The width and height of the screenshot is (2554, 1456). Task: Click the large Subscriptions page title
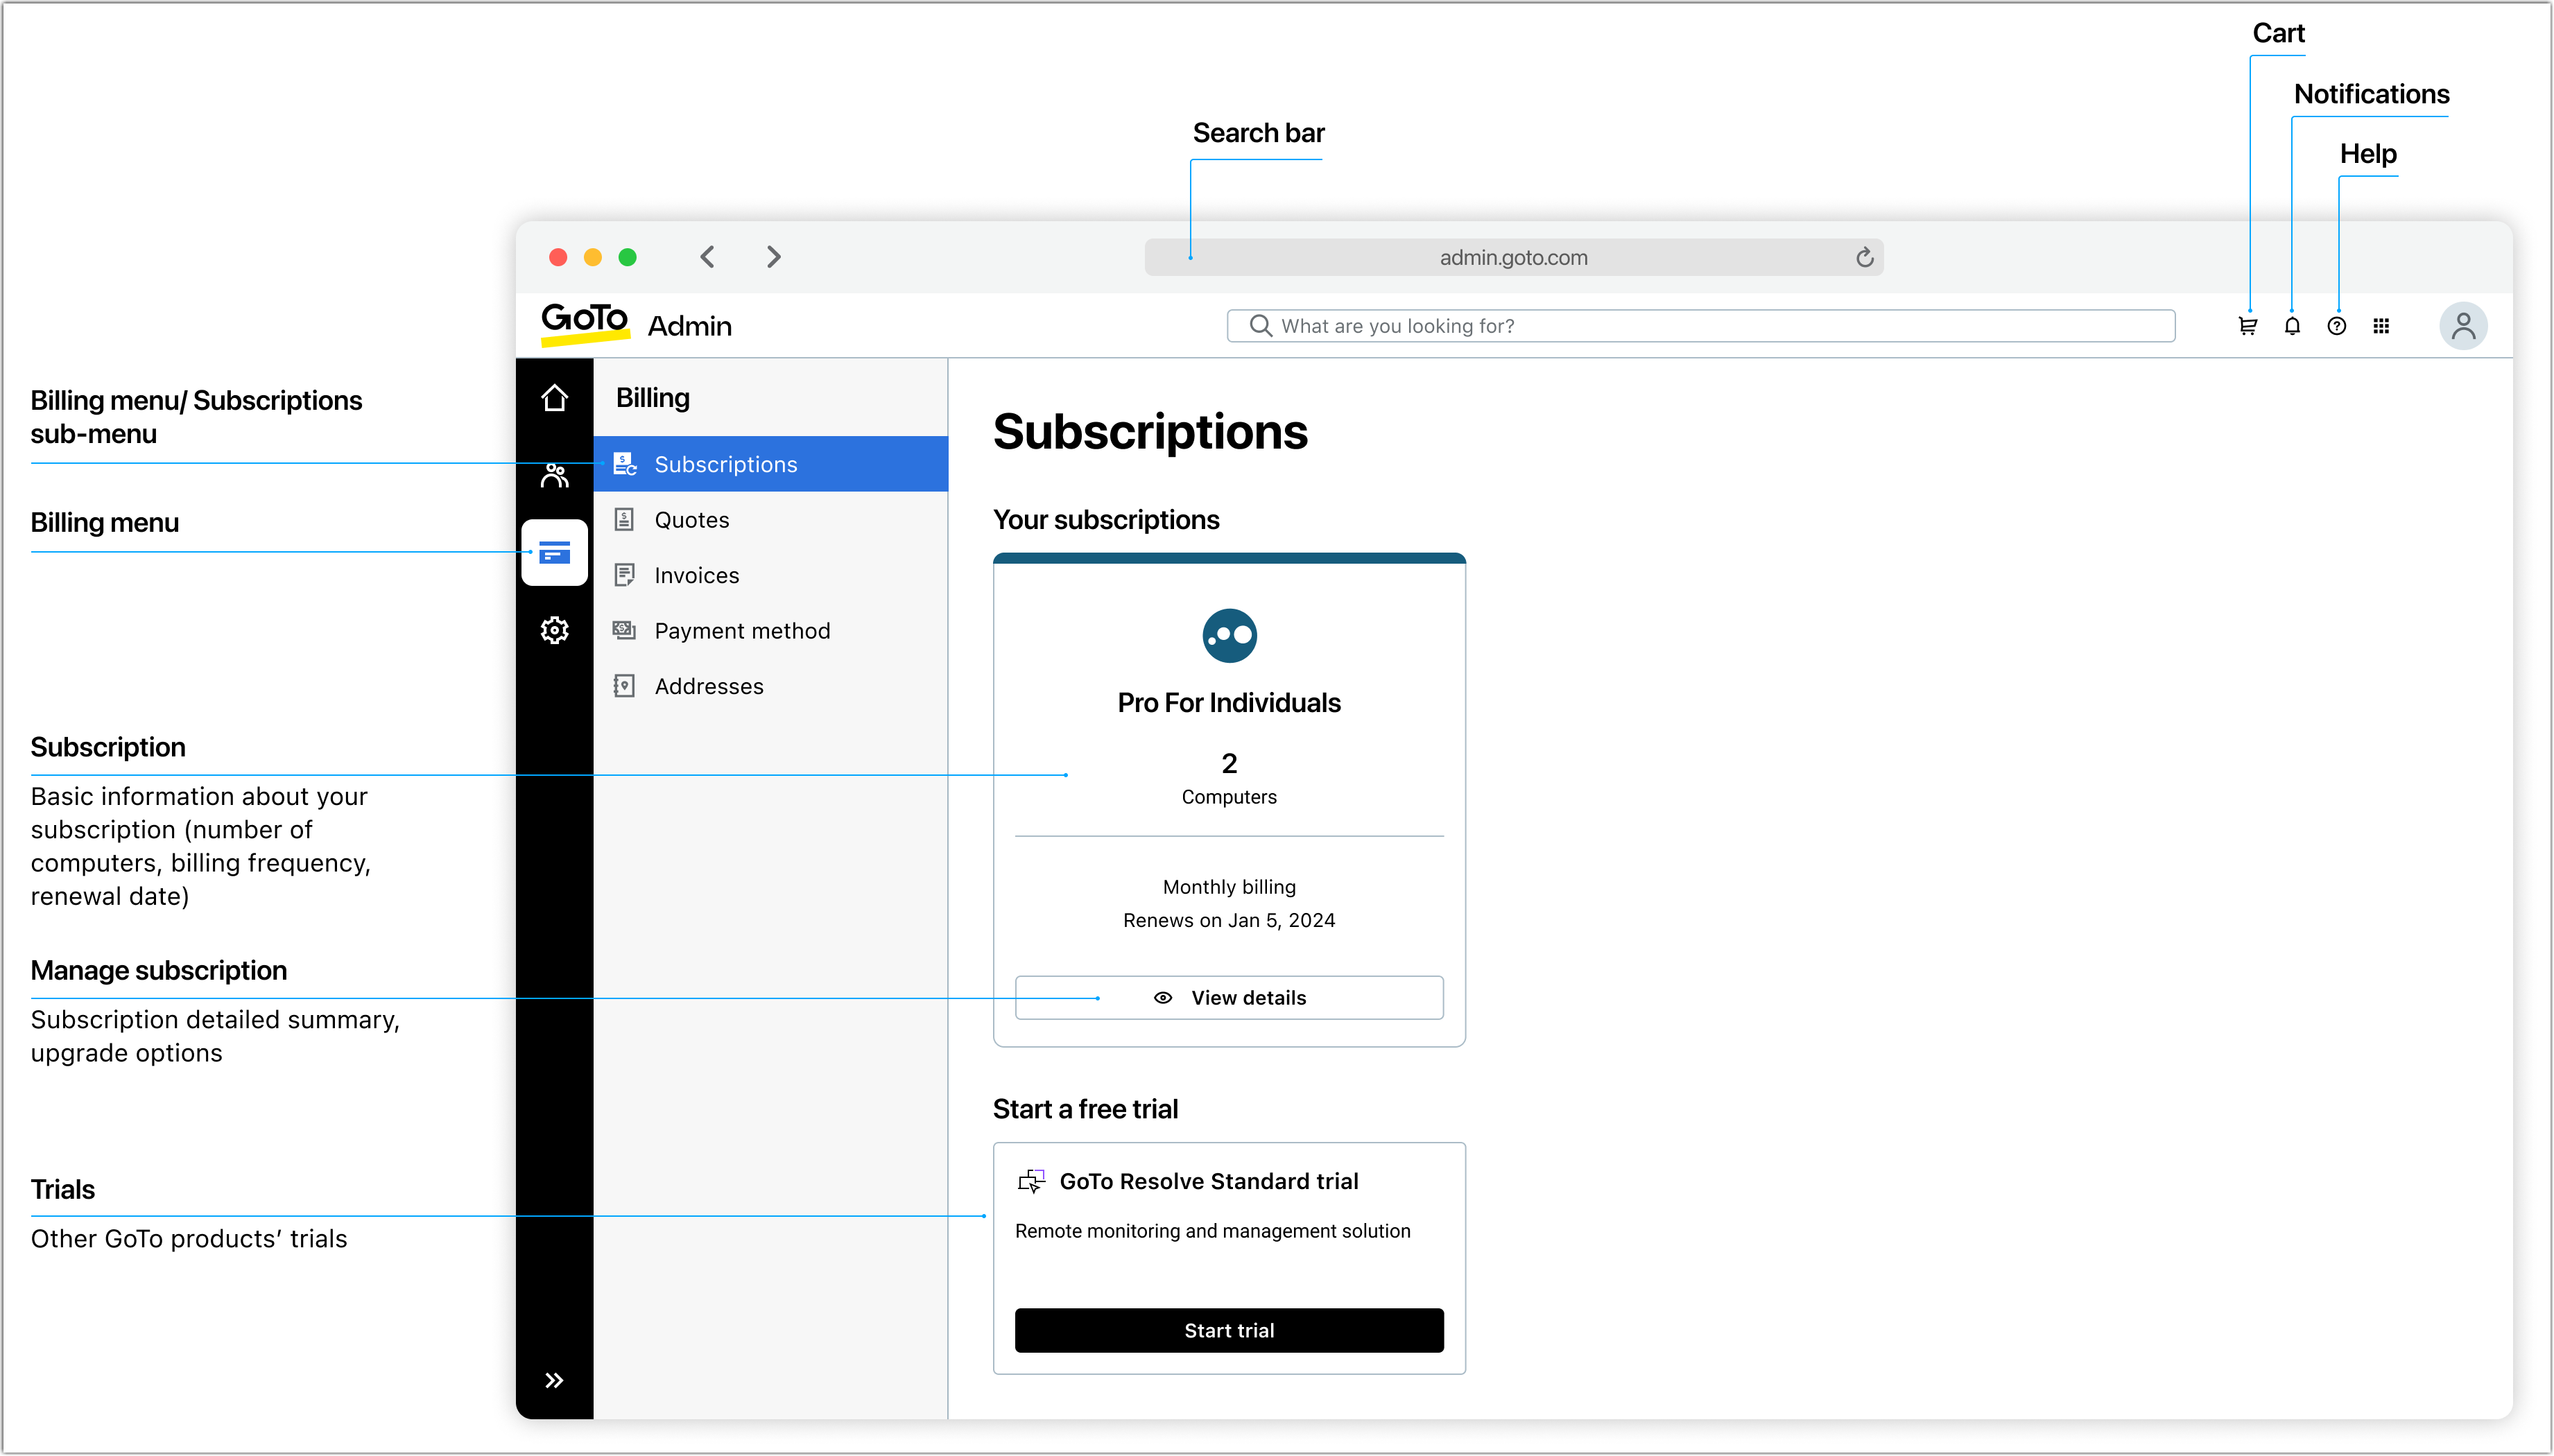1150,432
